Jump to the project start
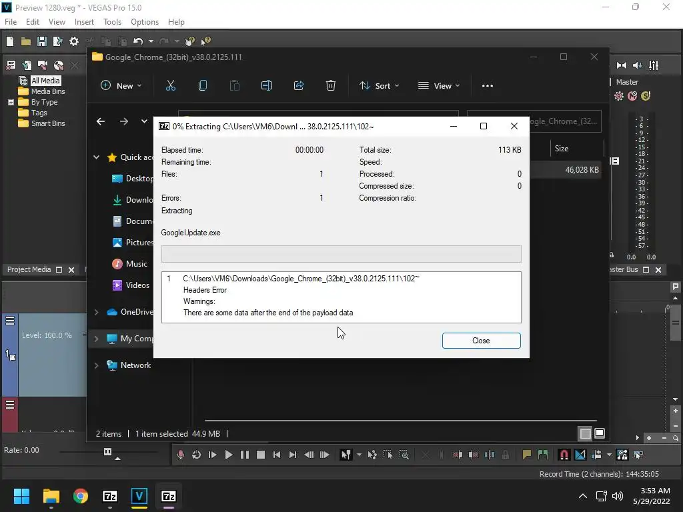This screenshot has height=512, width=683. click(277, 455)
